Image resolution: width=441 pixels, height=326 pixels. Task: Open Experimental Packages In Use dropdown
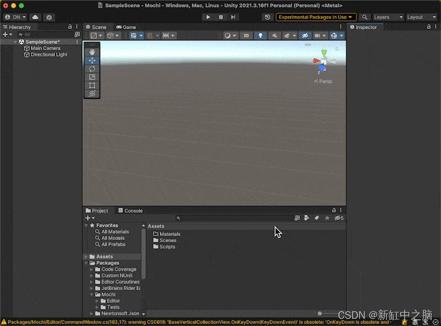click(x=315, y=17)
